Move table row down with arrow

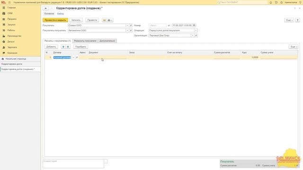coord(68,47)
